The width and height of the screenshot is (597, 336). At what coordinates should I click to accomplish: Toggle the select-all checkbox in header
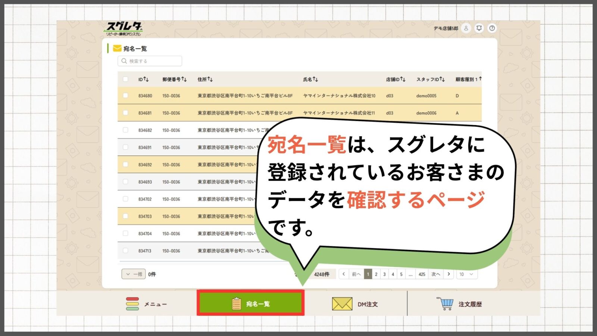point(125,79)
